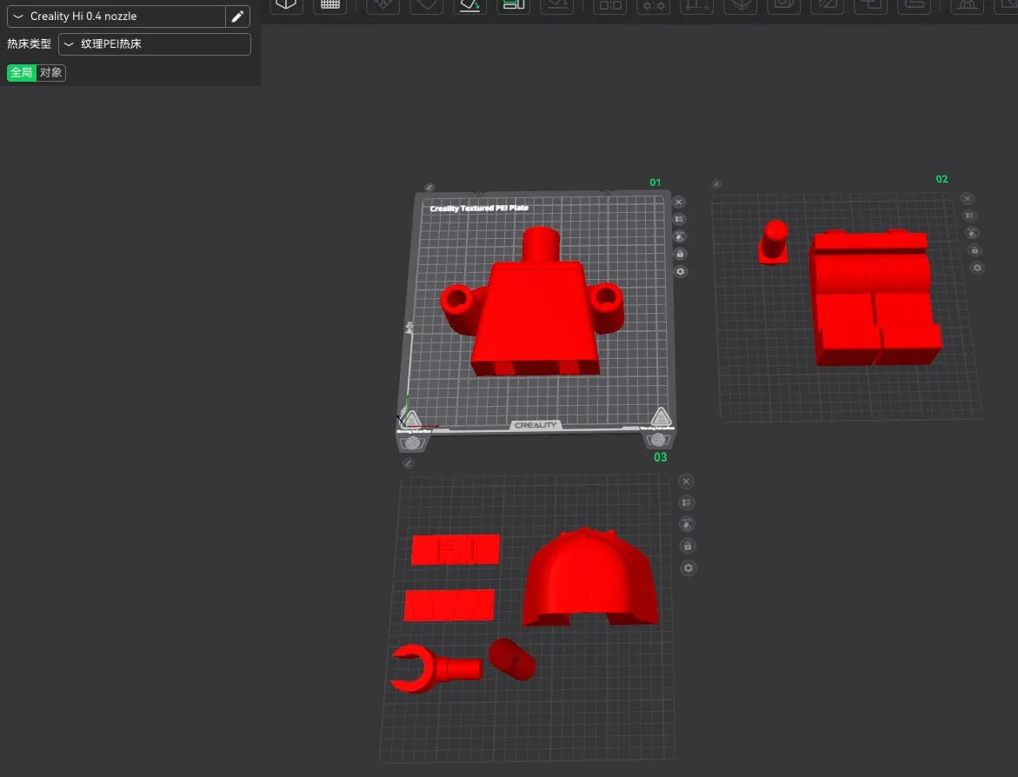Image resolution: width=1018 pixels, height=777 pixels.
Task: Switch to the 全局 settings tab
Action: point(22,73)
